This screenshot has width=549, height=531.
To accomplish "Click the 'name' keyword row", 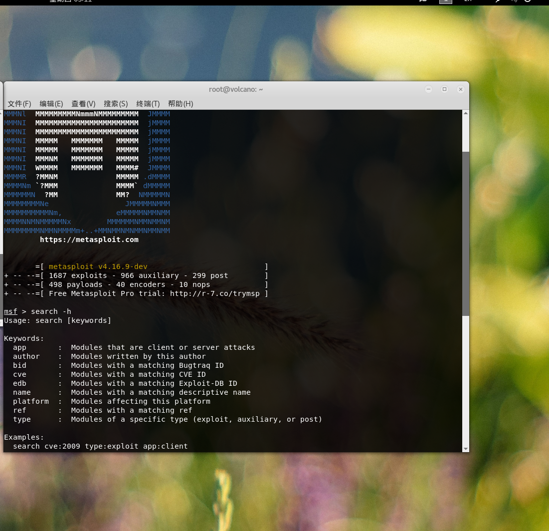I will point(132,393).
